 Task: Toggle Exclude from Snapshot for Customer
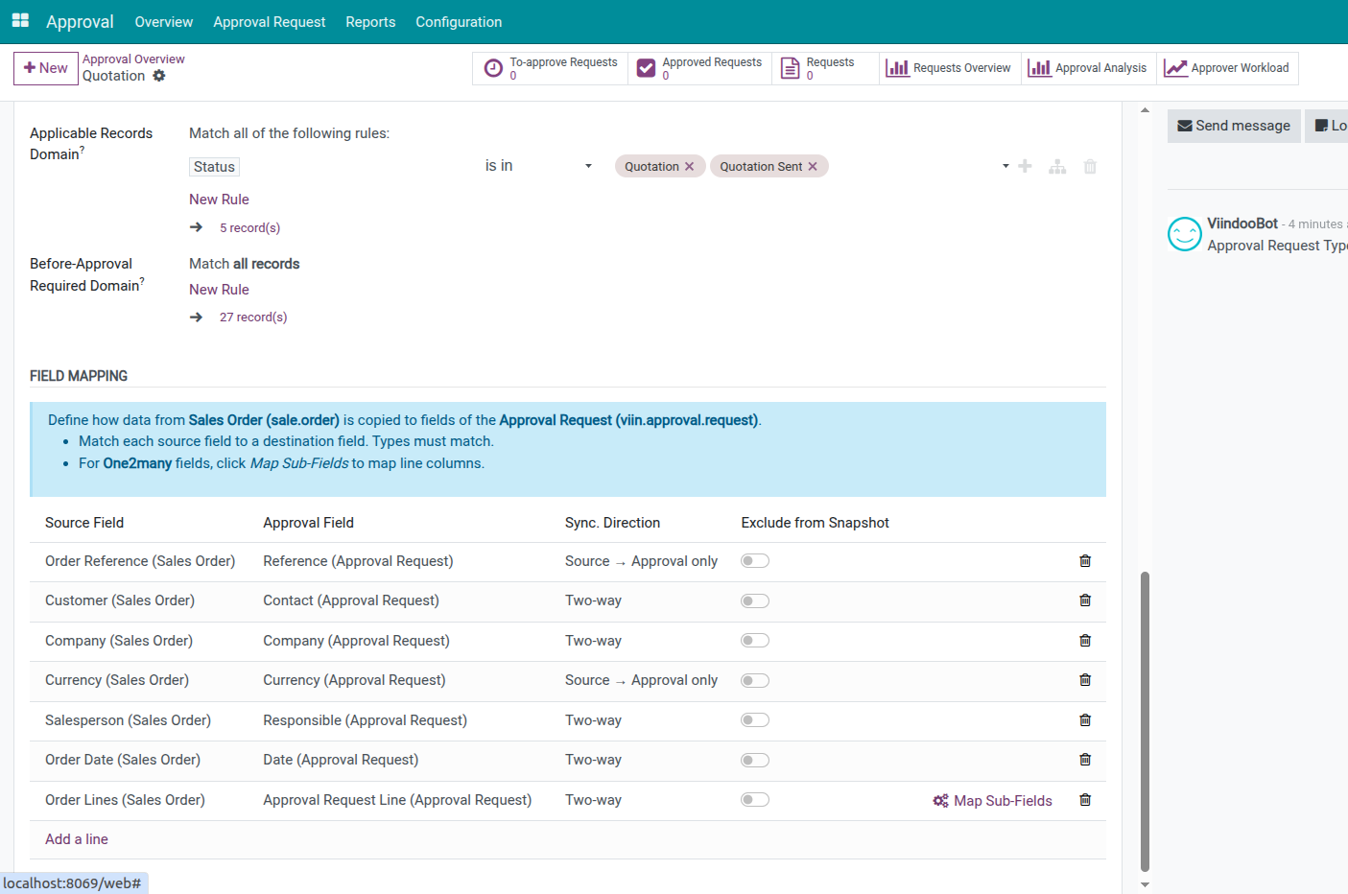[x=755, y=601]
